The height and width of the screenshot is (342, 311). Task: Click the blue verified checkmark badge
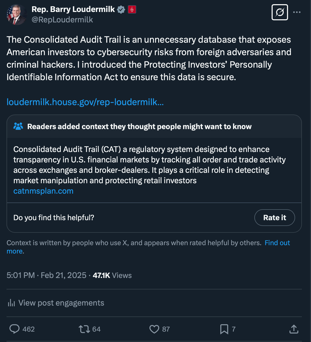coord(121,10)
